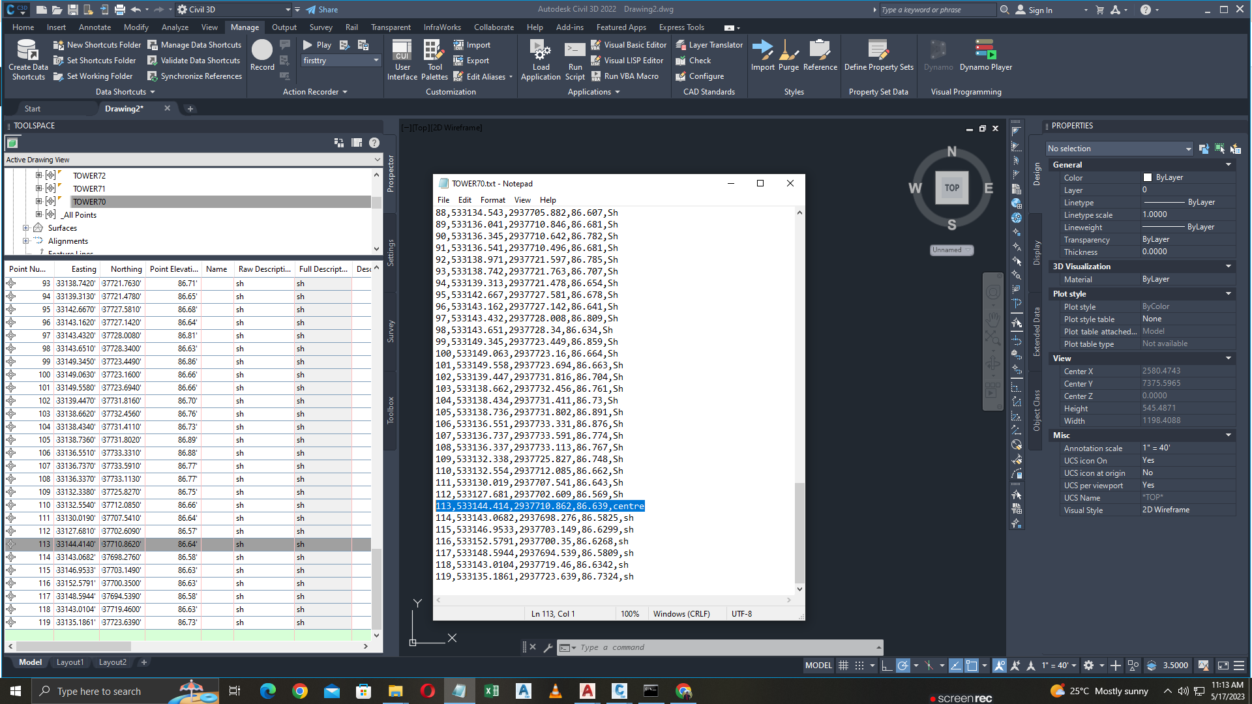This screenshot has width=1252, height=704.
Task: Expand the Surfaces tree node
Action: point(25,228)
